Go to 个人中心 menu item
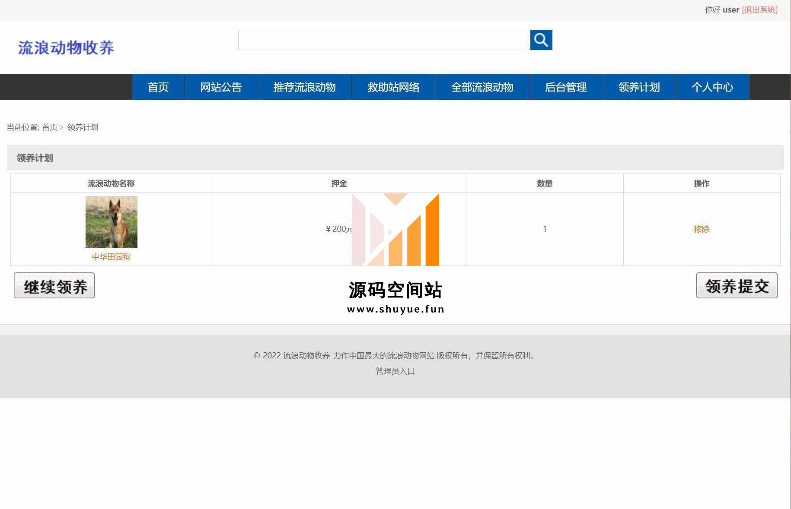Screen dimensions: 791x509 pyautogui.click(x=712, y=87)
